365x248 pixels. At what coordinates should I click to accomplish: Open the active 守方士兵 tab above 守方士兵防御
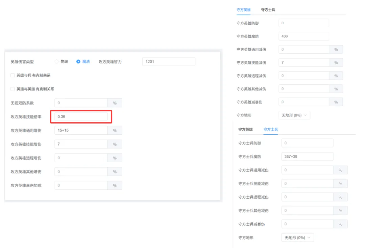pyautogui.click(x=271, y=130)
